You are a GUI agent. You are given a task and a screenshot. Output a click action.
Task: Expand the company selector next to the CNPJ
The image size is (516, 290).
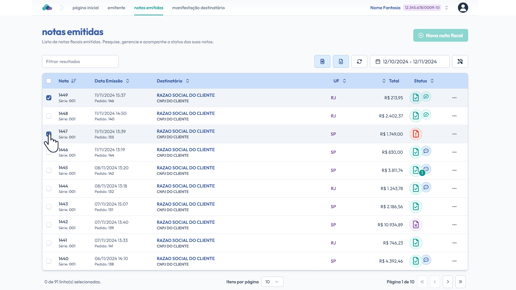[446, 8]
